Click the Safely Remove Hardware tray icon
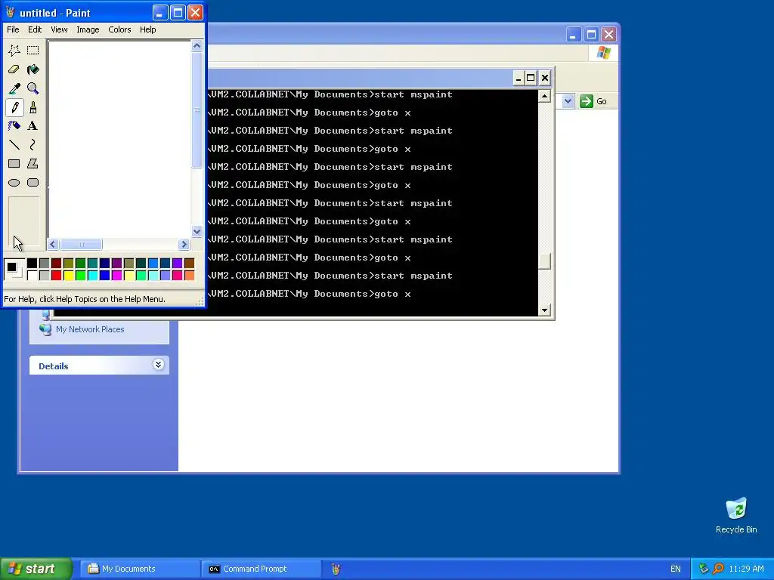This screenshot has width=774, height=580. pos(704,569)
